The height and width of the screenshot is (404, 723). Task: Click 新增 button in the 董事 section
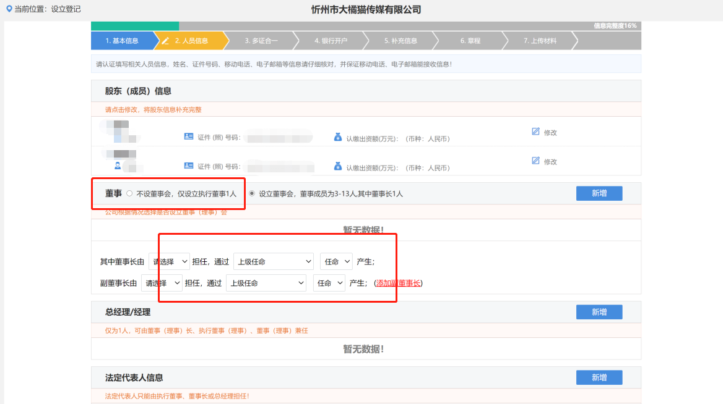point(599,193)
